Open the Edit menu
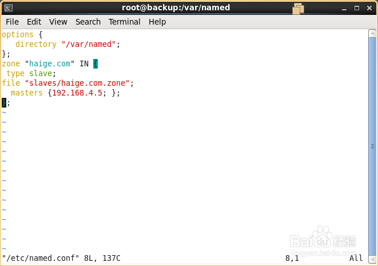378x266 pixels. [x=34, y=22]
